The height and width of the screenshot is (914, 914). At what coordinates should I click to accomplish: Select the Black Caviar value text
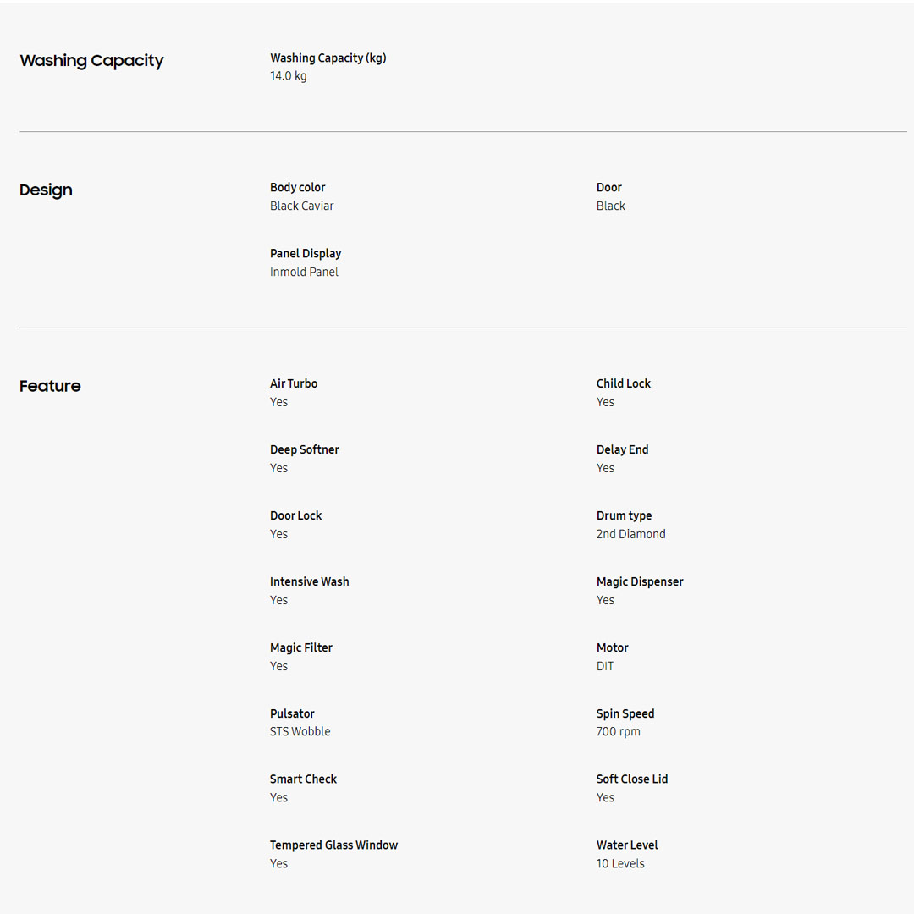pyautogui.click(x=302, y=206)
